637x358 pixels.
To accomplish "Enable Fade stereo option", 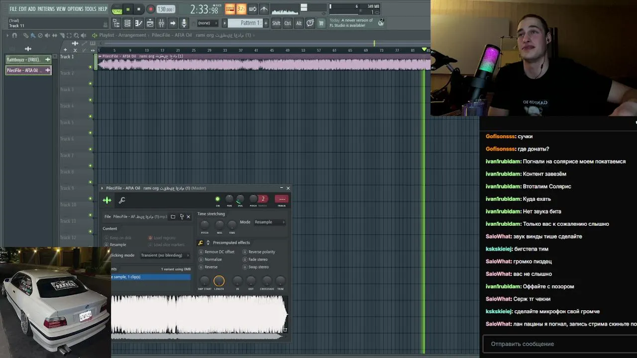I will point(255,260).
